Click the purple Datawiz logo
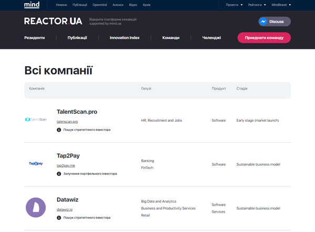The image size is (315, 232). click(36, 207)
